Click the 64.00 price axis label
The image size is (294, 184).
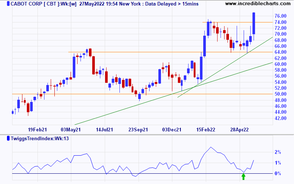(280, 52)
